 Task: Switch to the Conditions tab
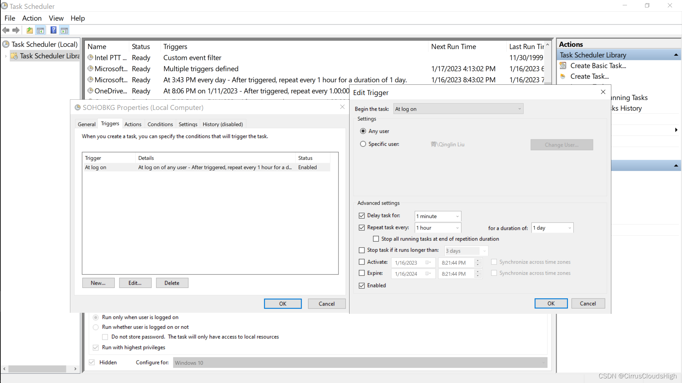(x=160, y=124)
